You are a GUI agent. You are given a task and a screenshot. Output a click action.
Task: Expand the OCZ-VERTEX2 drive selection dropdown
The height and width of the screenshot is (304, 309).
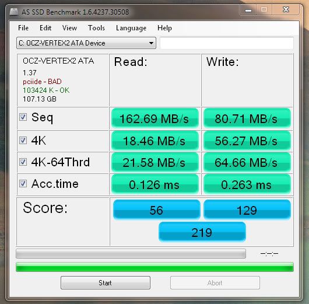pyautogui.click(x=86, y=43)
